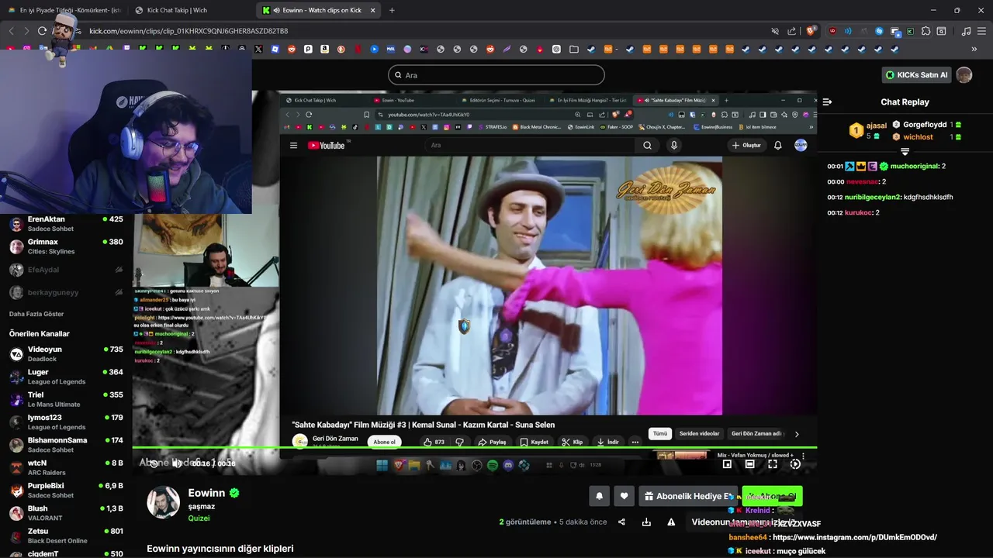Viewport: 993px width, 558px height.
Task: Collapse Chat Replay panel arrow icon
Action: (x=827, y=102)
